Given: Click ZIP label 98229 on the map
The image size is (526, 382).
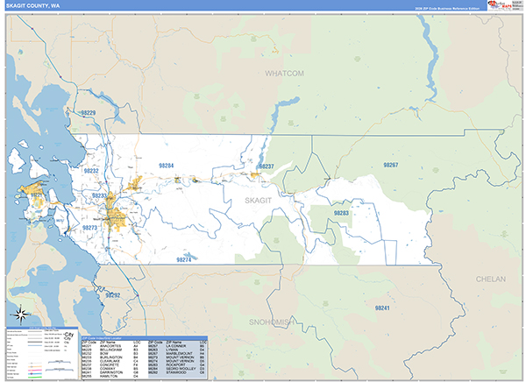Looking at the screenshot, I should pos(89,113).
